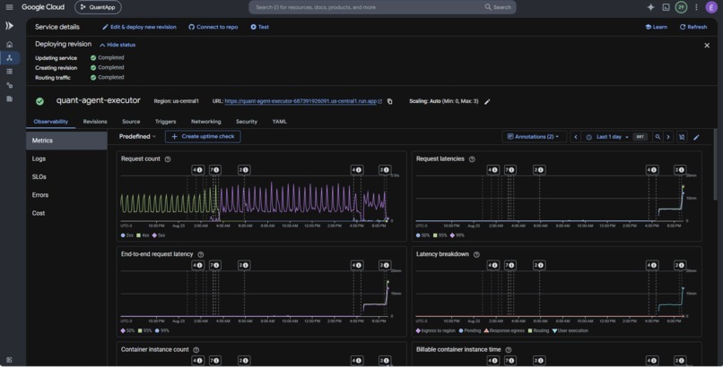The height and width of the screenshot is (367, 723).
Task: Select Logs in the observability menu
Action: (66, 158)
